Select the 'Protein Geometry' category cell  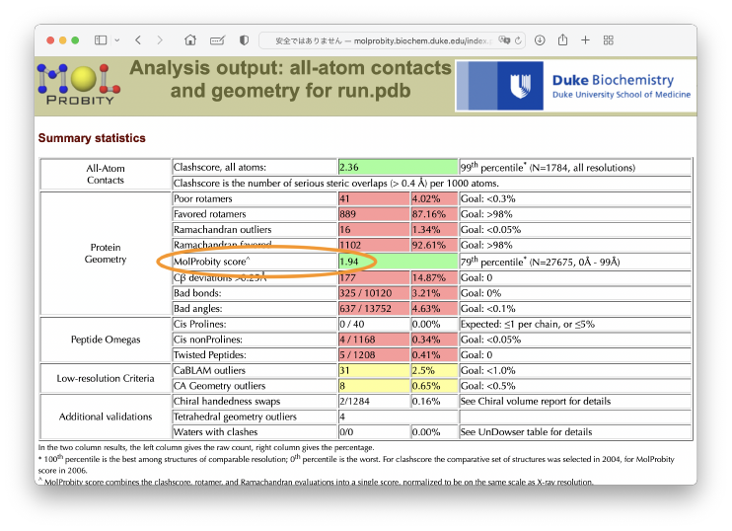[106, 253]
